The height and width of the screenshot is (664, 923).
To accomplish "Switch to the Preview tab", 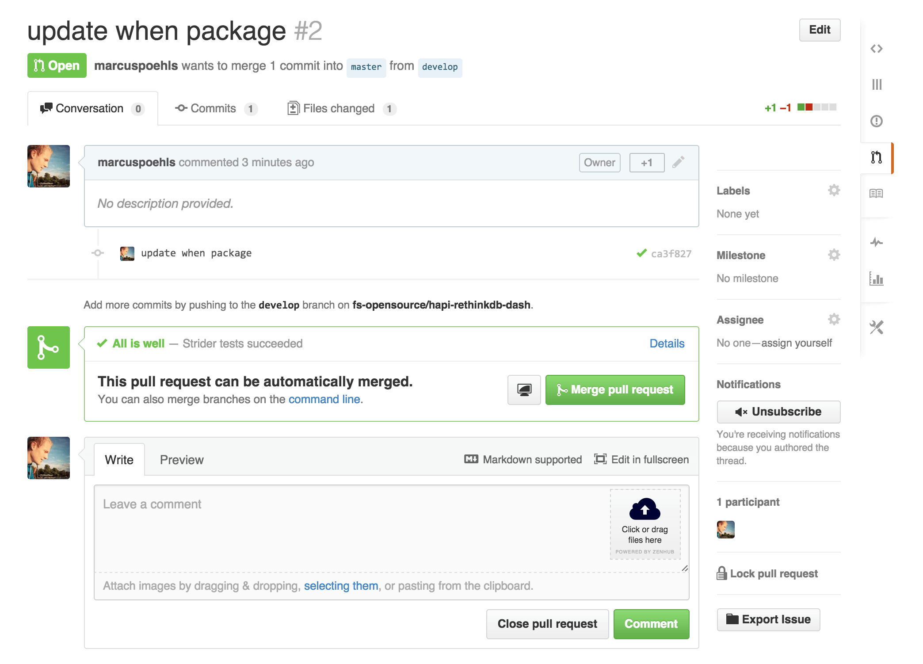I will (181, 460).
